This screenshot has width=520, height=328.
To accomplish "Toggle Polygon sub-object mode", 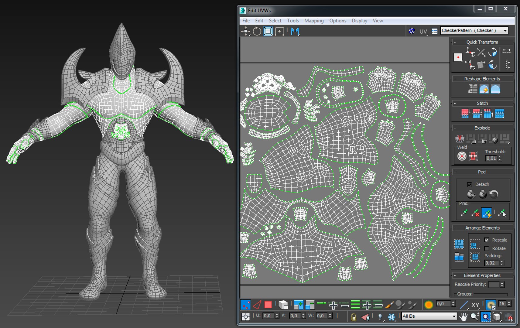I will point(268,305).
